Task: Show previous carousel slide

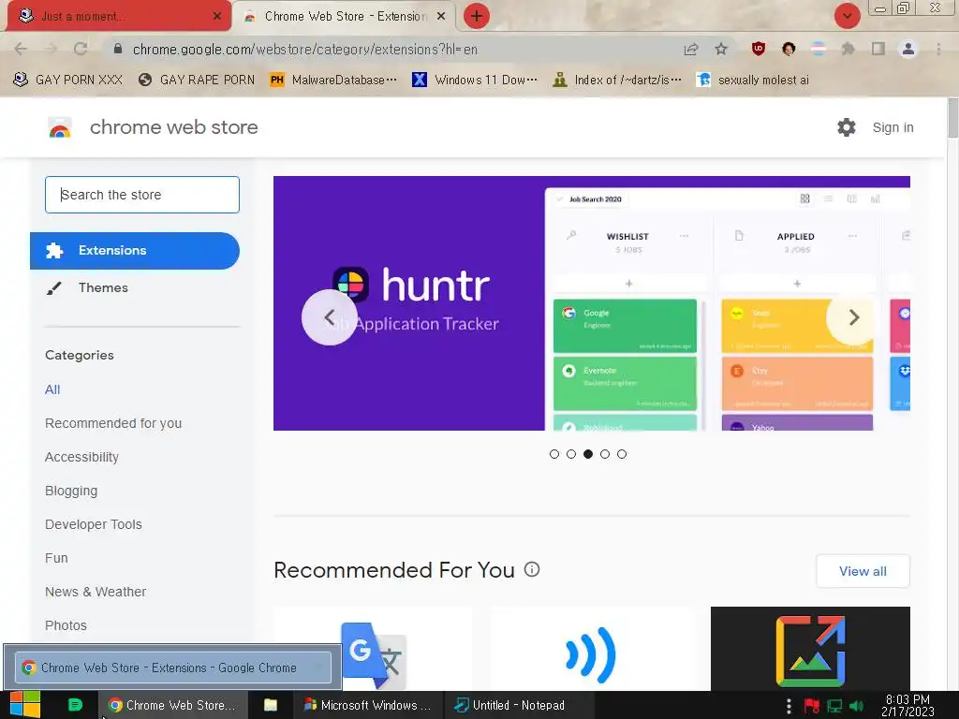Action: [330, 317]
